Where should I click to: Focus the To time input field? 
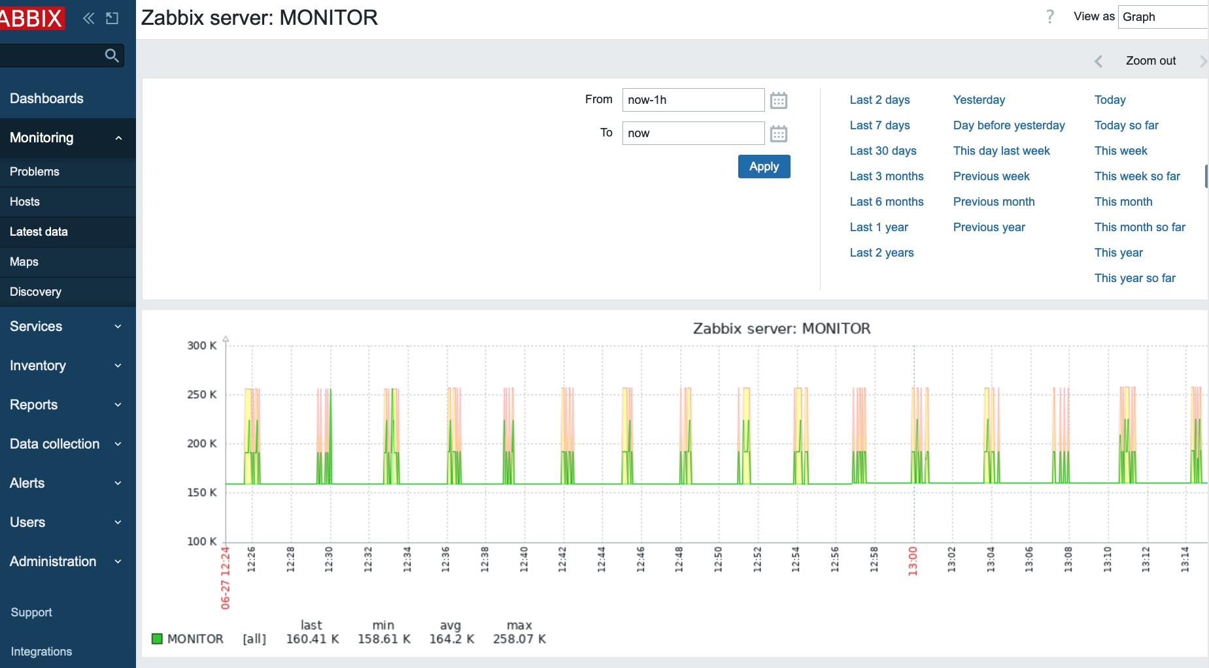[693, 133]
